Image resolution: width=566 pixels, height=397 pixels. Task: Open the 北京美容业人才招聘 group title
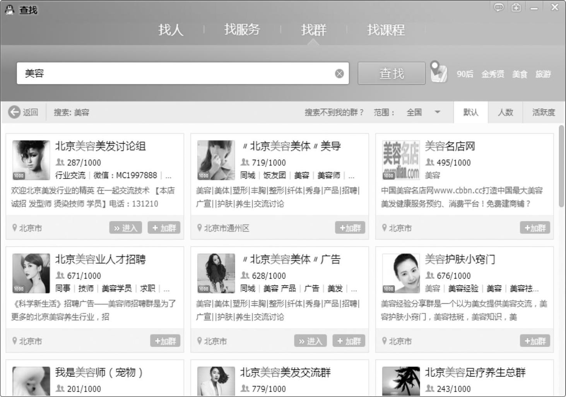pyautogui.click(x=101, y=259)
